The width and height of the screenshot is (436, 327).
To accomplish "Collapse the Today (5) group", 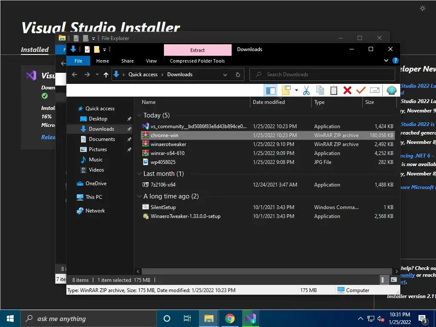I will tap(139, 115).
